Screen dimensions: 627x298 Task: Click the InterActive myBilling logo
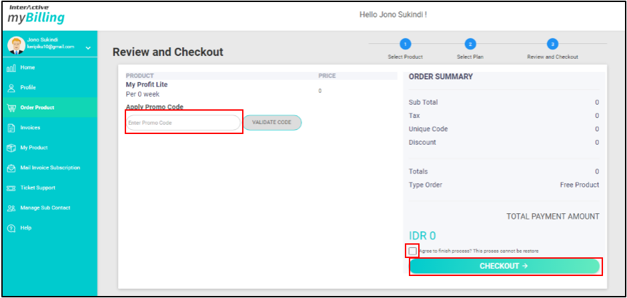tap(36, 15)
